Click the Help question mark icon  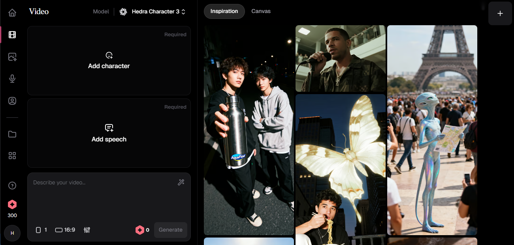tap(12, 186)
